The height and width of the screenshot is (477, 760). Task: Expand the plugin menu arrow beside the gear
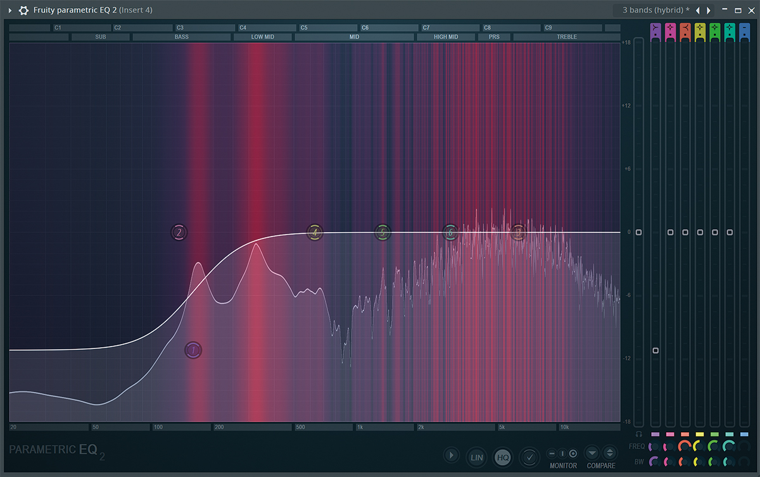pos(10,10)
